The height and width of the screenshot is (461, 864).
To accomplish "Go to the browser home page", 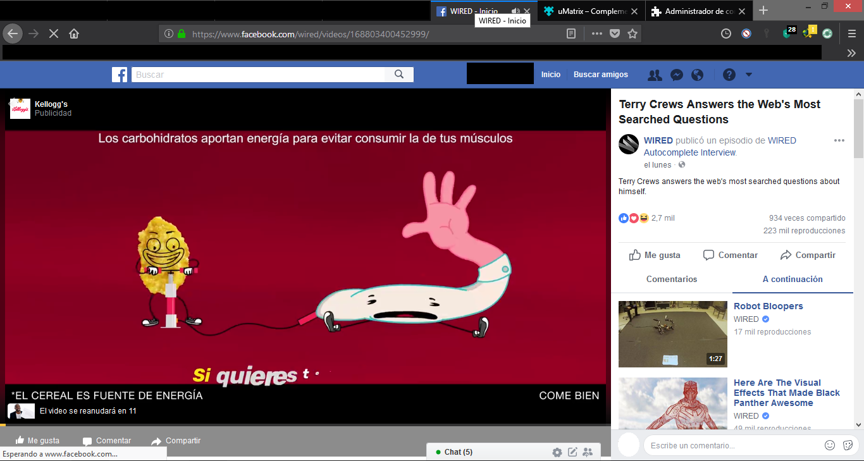I will pyautogui.click(x=74, y=34).
